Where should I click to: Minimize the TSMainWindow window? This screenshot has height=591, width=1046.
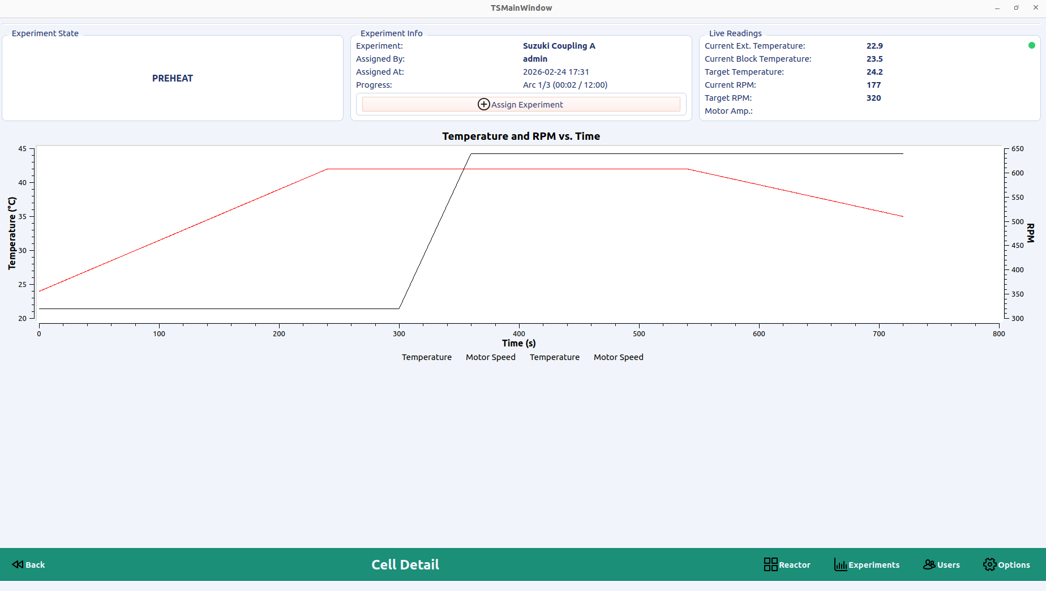tap(997, 7)
